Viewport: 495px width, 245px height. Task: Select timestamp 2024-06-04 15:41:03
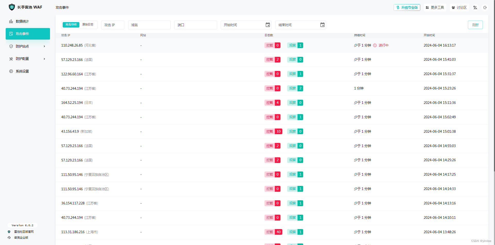(x=440, y=59)
